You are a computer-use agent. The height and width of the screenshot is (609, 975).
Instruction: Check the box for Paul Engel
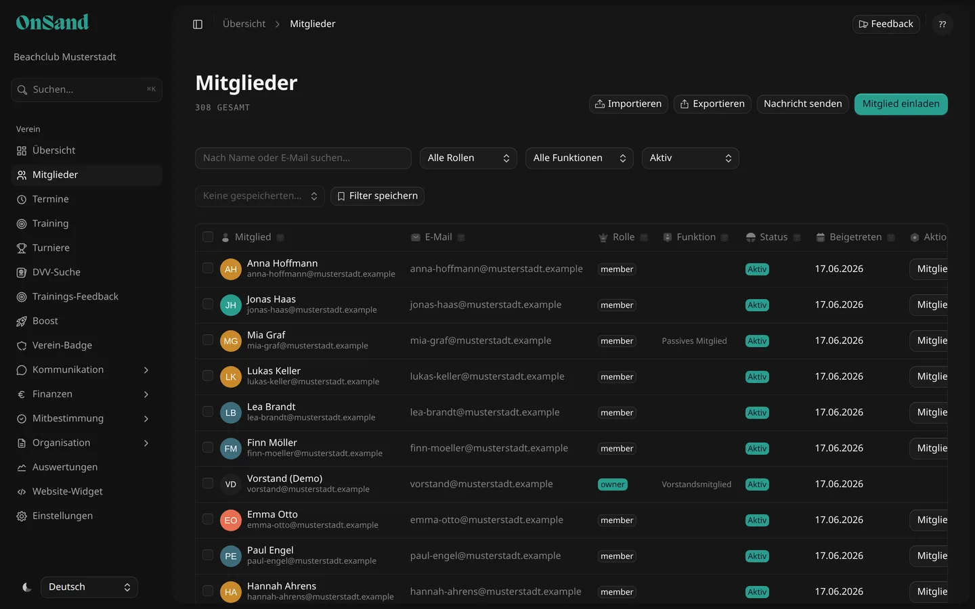[208, 555]
